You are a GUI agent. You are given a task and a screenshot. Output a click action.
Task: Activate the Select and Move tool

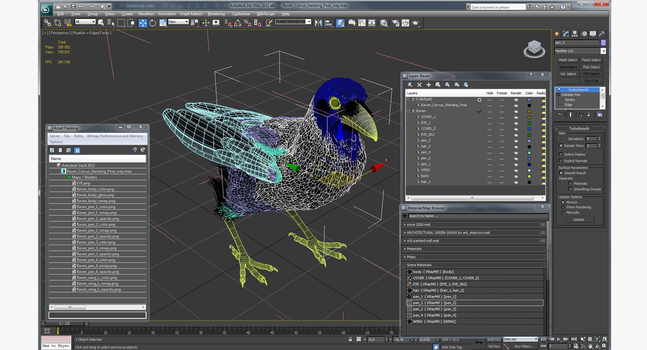point(143,23)
